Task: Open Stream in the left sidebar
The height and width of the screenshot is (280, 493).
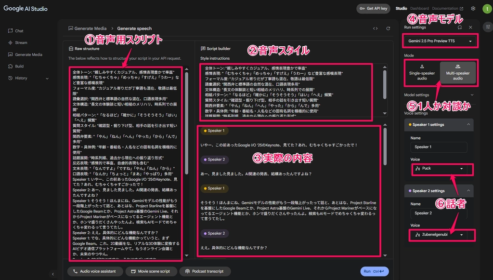Action: [x=21, y=43]
